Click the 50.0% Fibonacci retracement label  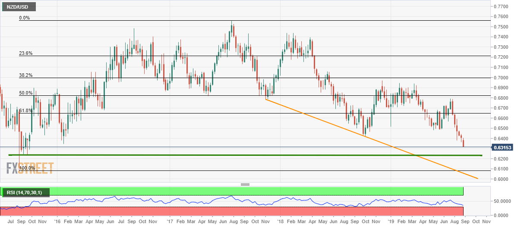[x=25, y=93]
